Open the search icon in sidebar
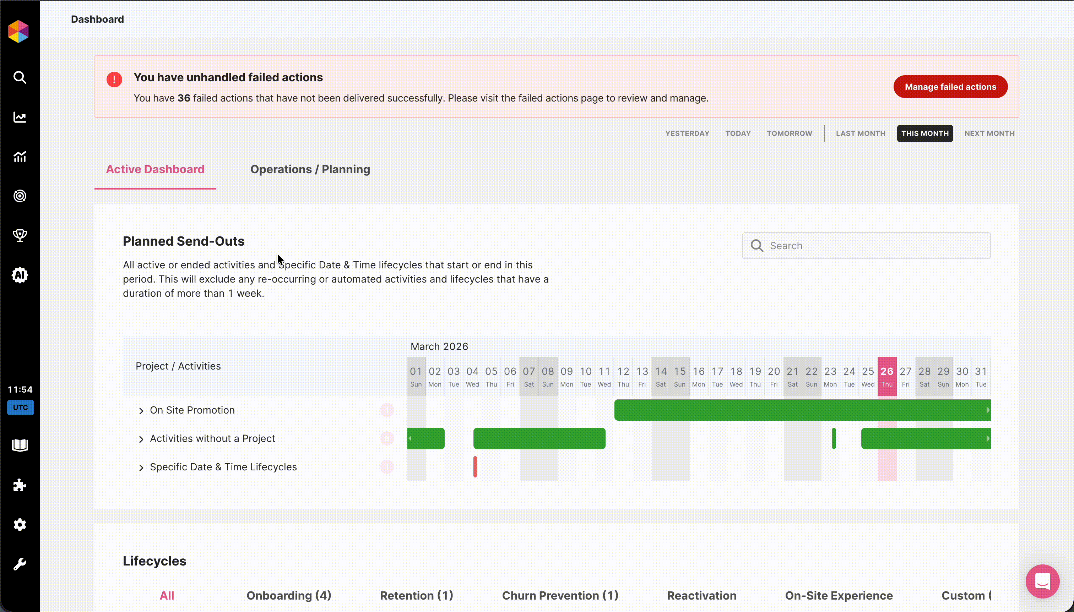Viewport: 1074px width, 612px height. point(20,77)
